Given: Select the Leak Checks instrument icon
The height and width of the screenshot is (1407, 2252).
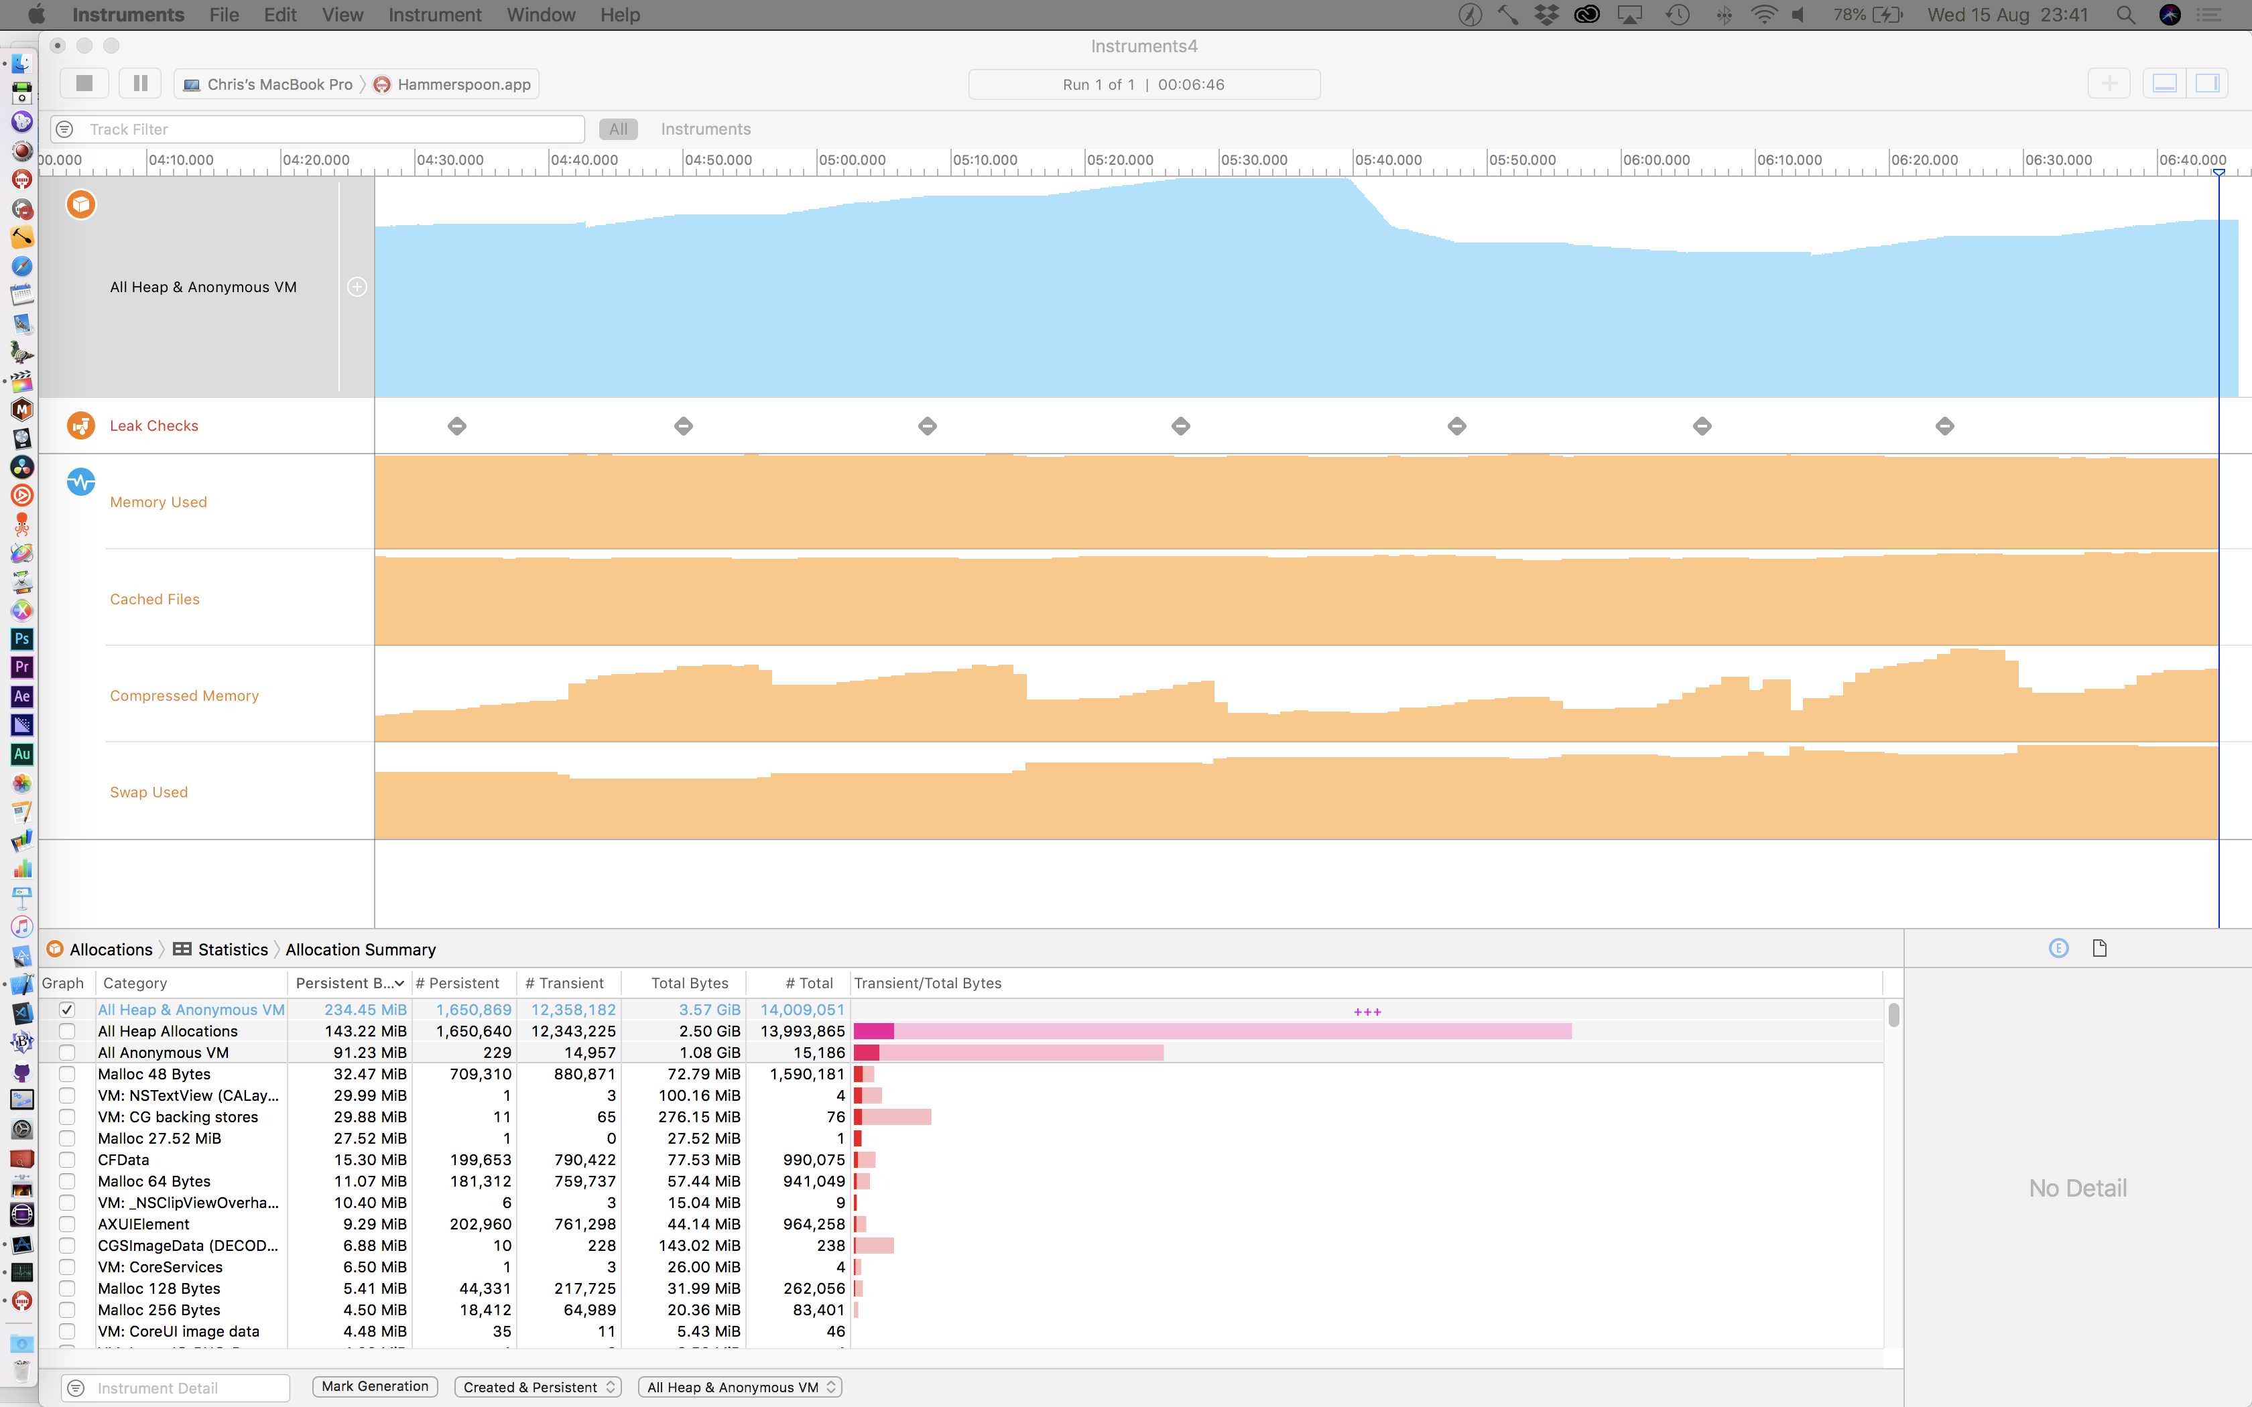Looking at the screenshot, I should pos(81,425).
